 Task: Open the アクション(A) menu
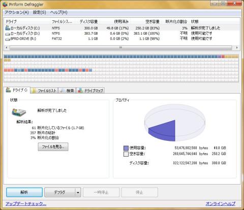point(16,12)
